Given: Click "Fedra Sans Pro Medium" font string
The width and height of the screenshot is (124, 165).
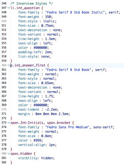Looking at the screenshot, I should (67, 127).
